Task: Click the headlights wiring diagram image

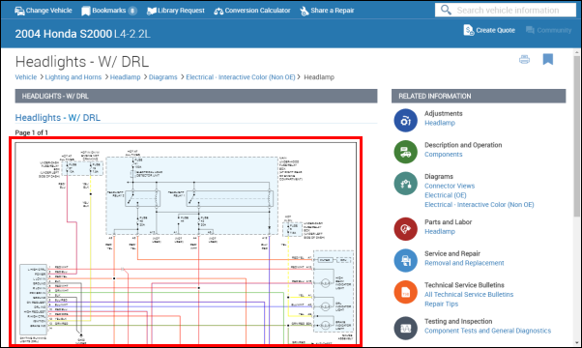Action: click(x=186, y=242)
